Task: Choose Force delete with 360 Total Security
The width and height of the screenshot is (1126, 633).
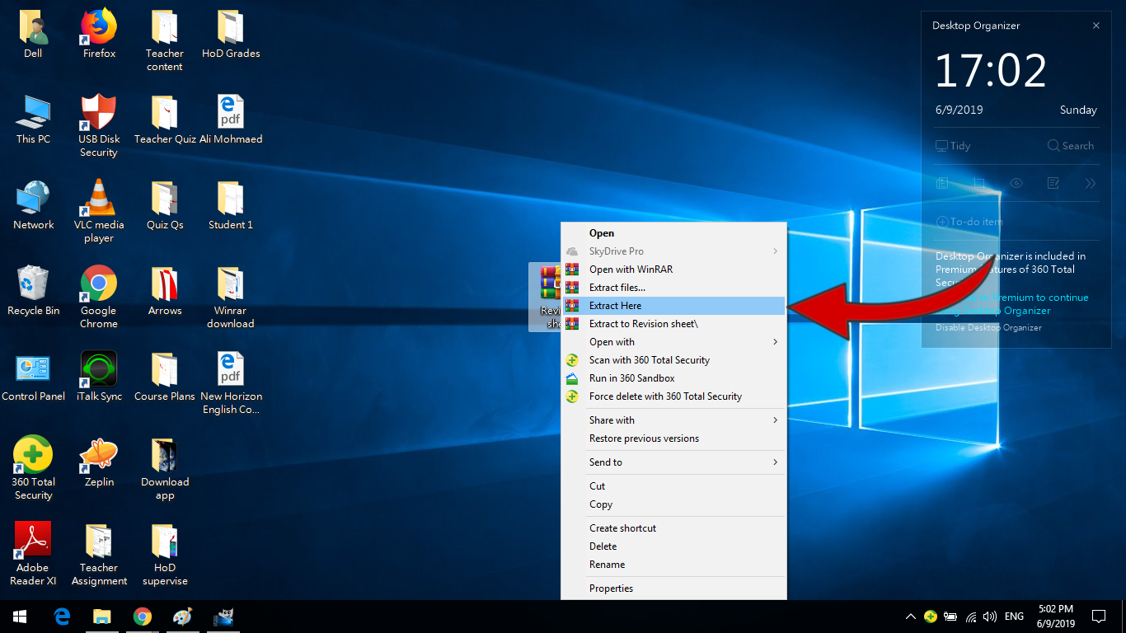Action: coord(673,396)
